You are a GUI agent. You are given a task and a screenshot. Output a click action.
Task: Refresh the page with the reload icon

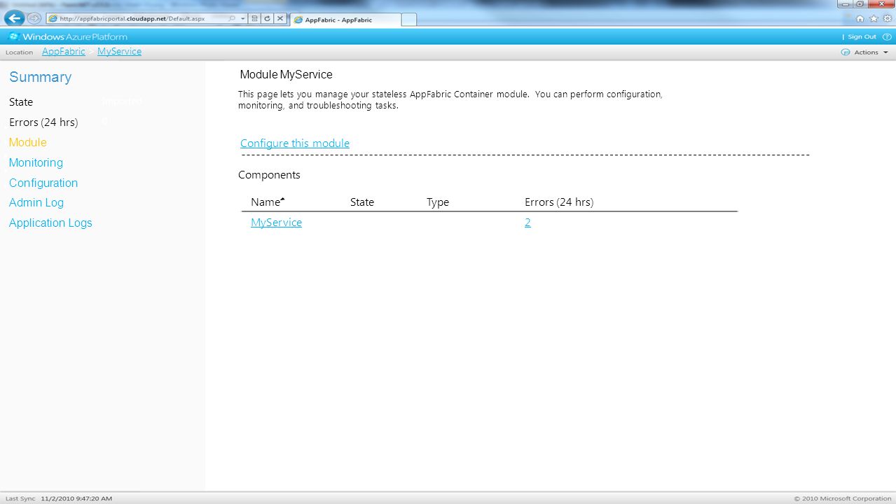click(267, 19)
